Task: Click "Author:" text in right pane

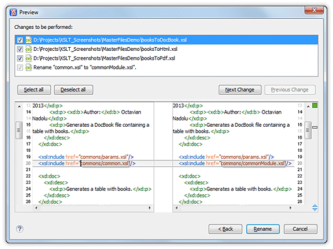Action: pyautogui.click(x=232, y=112)
